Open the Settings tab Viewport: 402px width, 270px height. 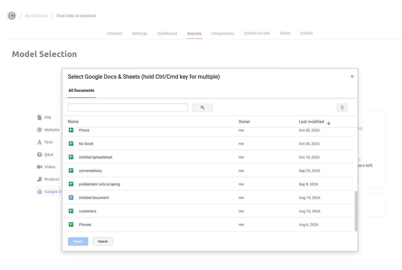(140, 33)
